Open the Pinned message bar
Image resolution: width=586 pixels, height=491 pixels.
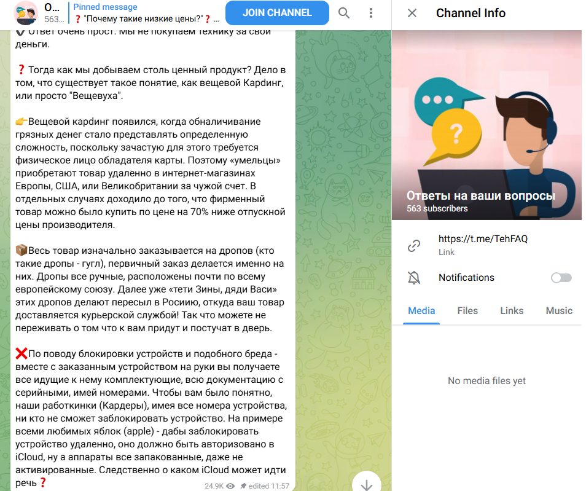point(146,13)
